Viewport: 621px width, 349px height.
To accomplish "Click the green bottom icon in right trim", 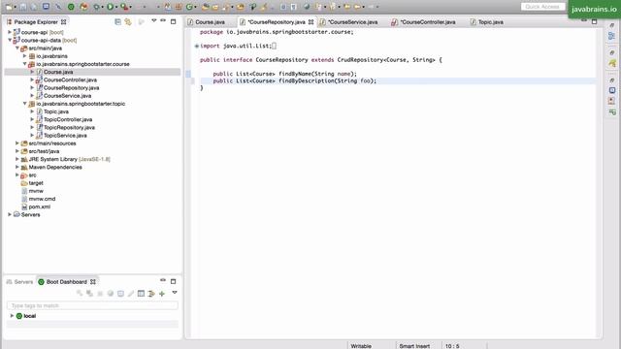I will click(x=612, y=112).
